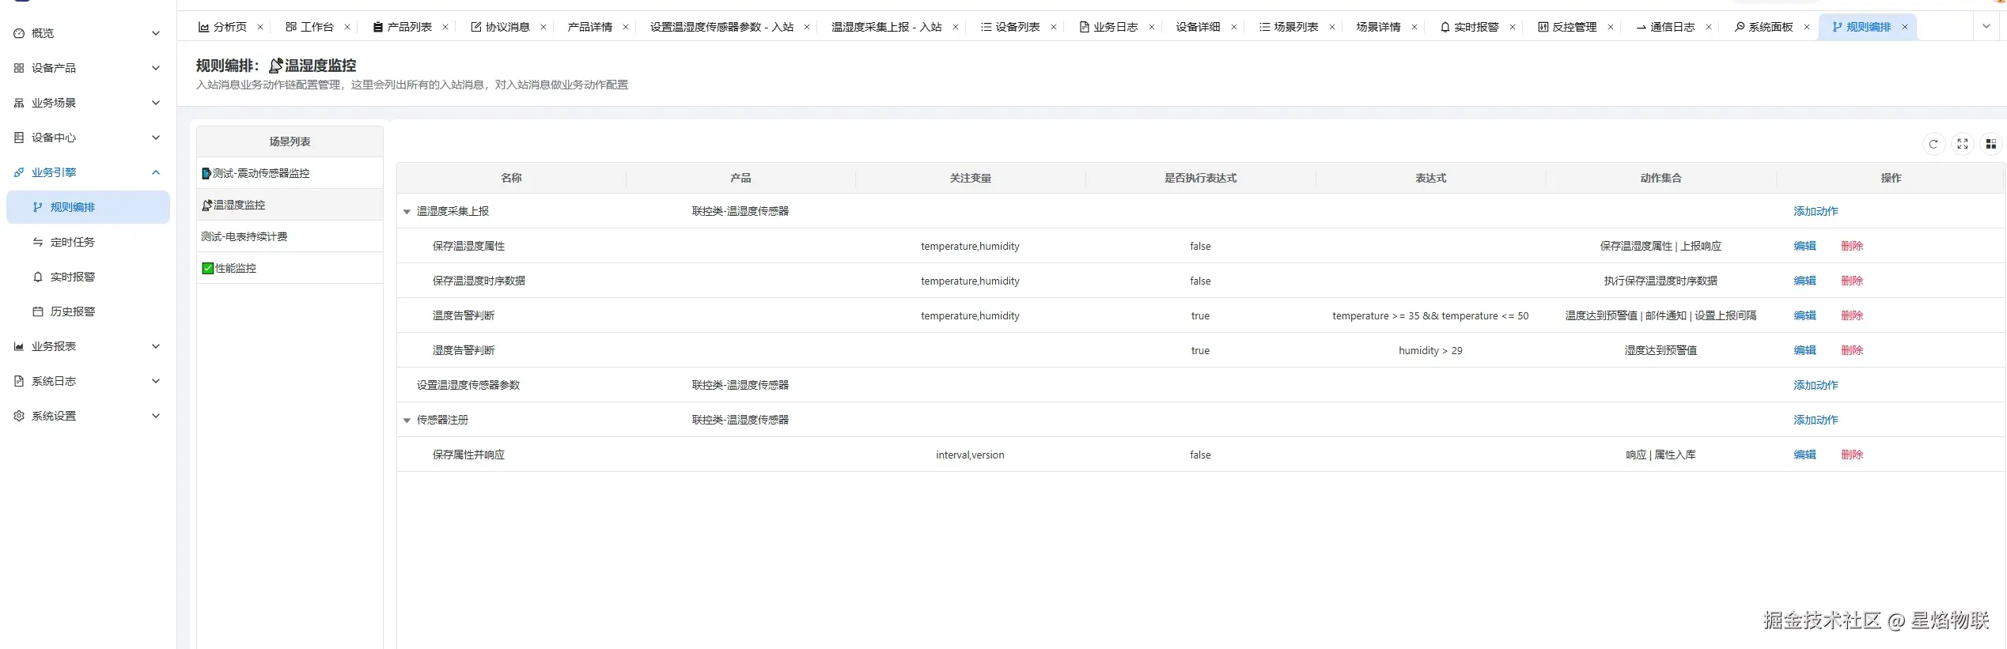Open the tab overflow dropdown arrow
Viewport: 2007px width, 649px height.
[1986, 26]
